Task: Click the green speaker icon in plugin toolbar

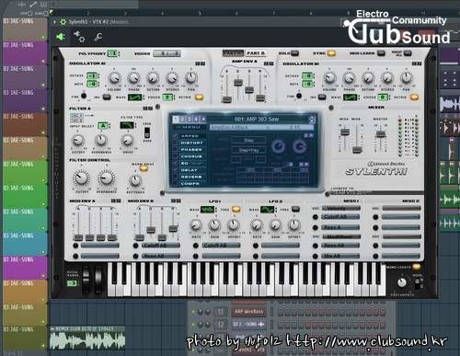Action: point(61,37)
